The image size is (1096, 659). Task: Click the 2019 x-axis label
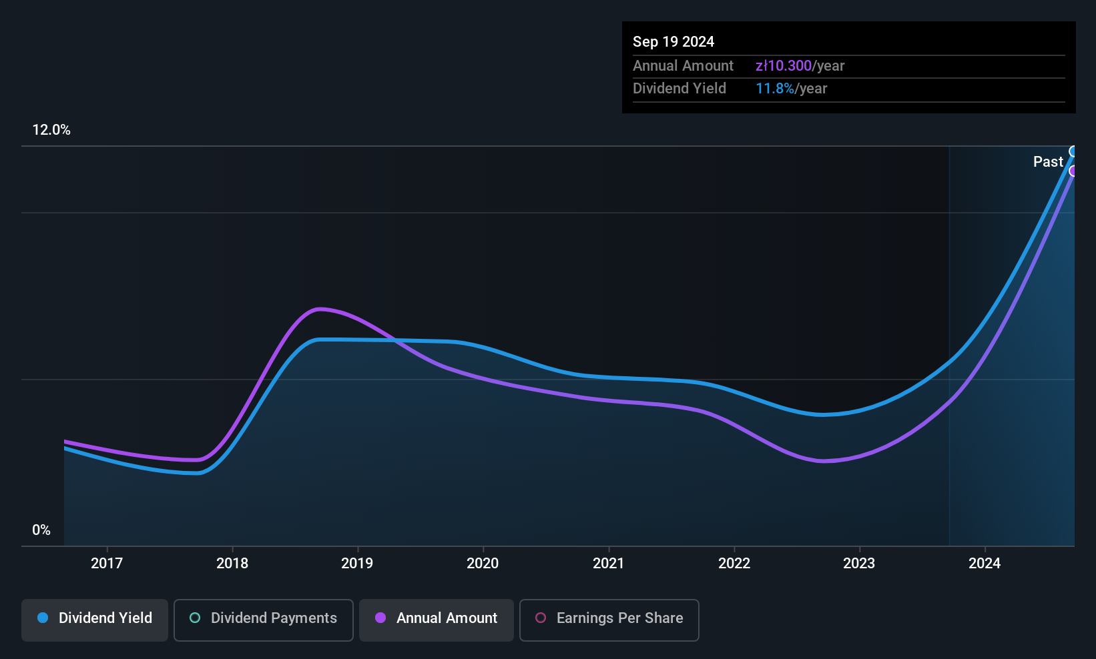click(x=357, y=563)
